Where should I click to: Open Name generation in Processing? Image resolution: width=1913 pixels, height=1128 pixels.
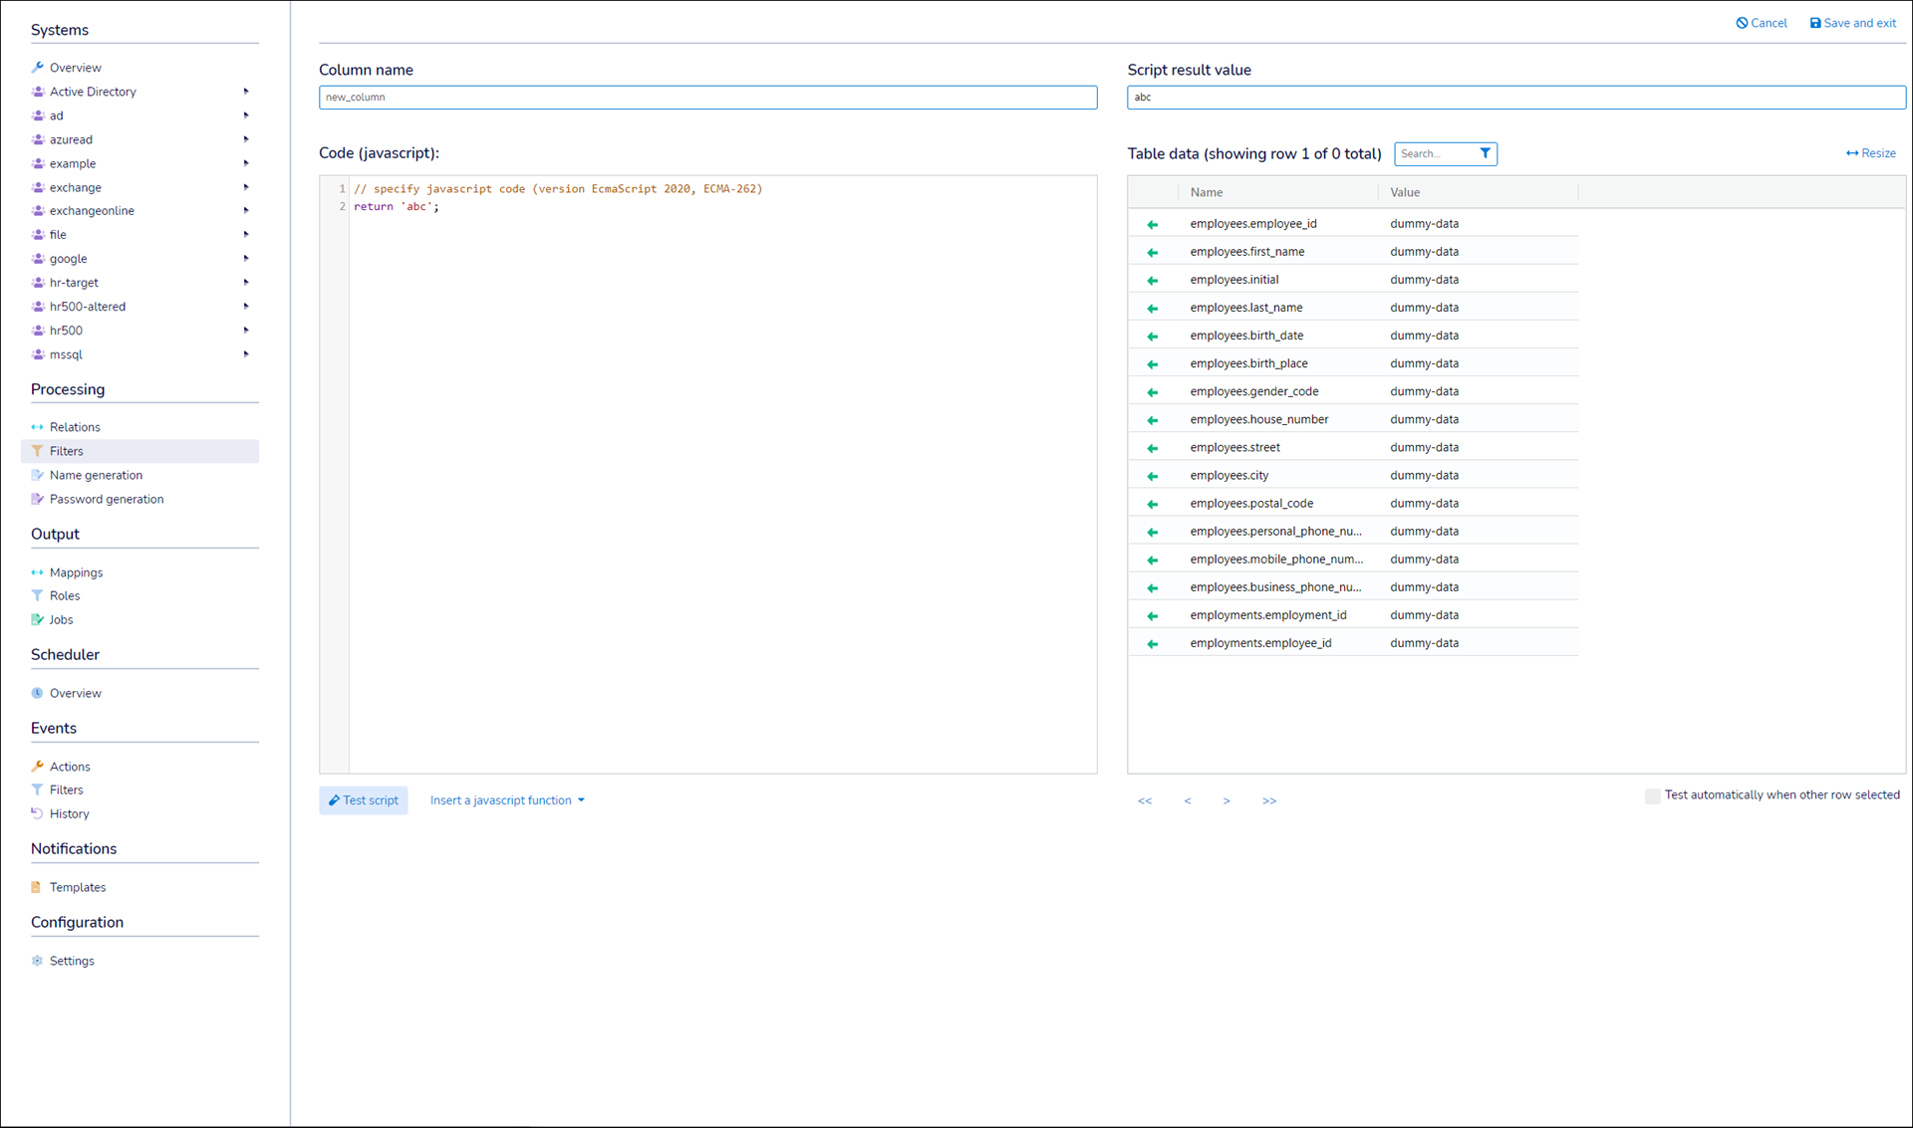pos(96,476)
